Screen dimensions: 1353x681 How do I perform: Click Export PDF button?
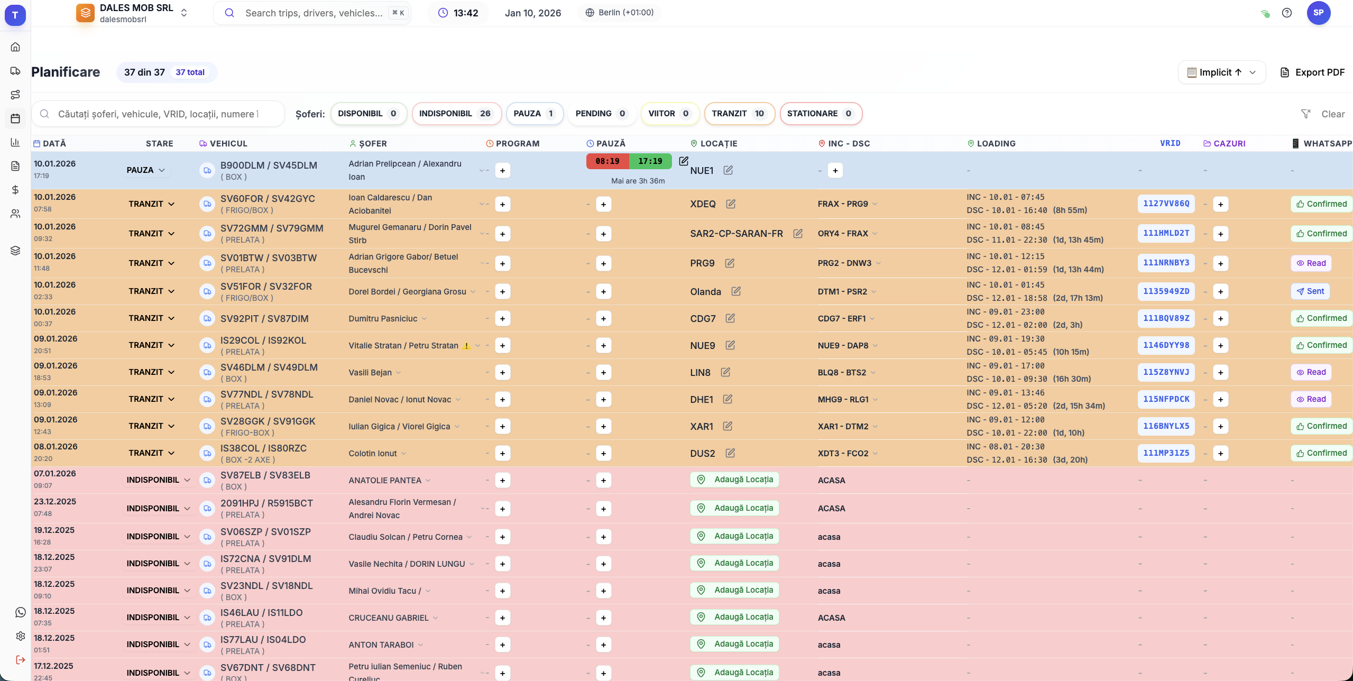1312,72
